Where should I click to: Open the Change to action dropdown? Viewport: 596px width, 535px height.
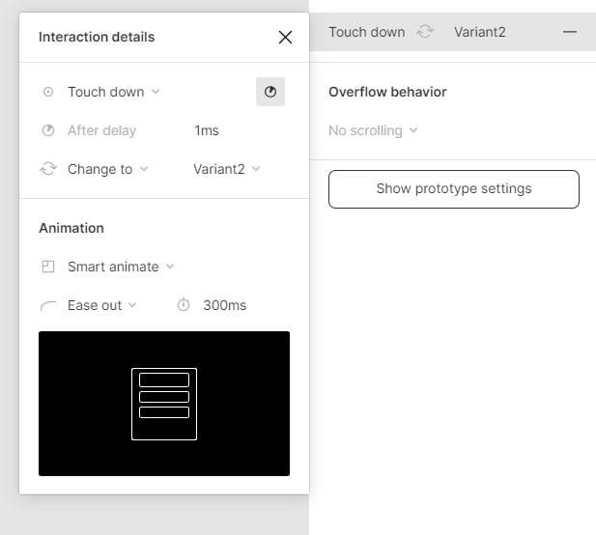tap(107, 169)
